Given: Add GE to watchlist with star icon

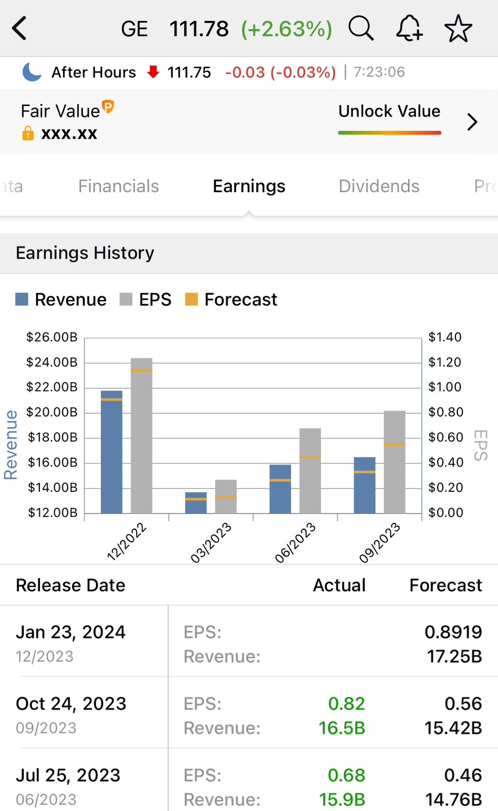Looking at the screenshot, I should (458, 28).
